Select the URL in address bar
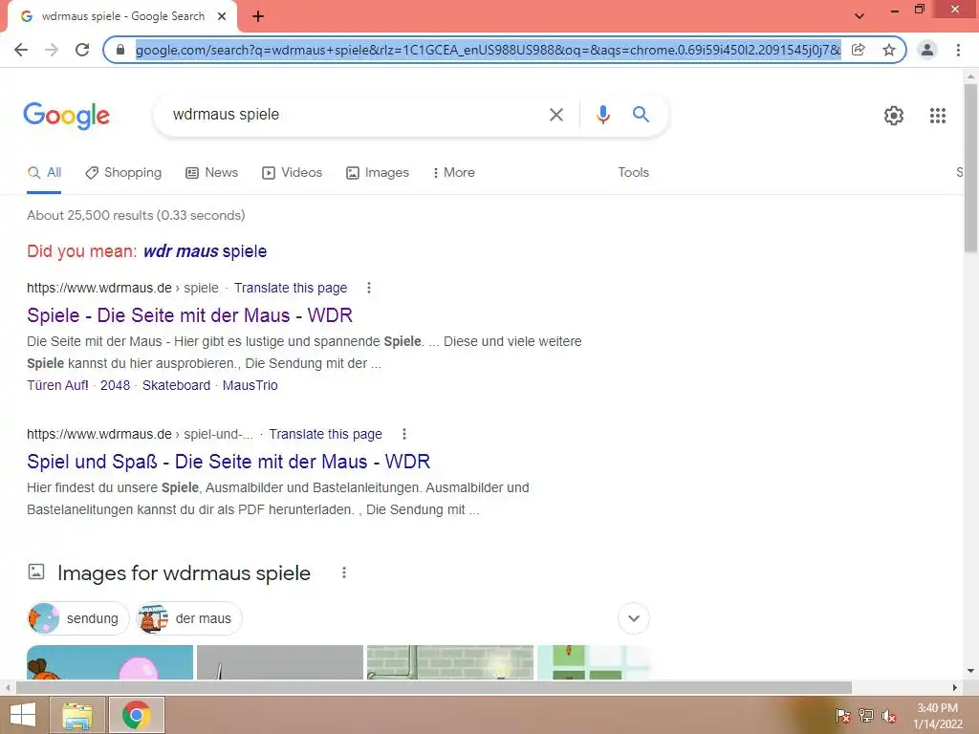The height and width of the screenshot is (734, 979). point(488,50)
